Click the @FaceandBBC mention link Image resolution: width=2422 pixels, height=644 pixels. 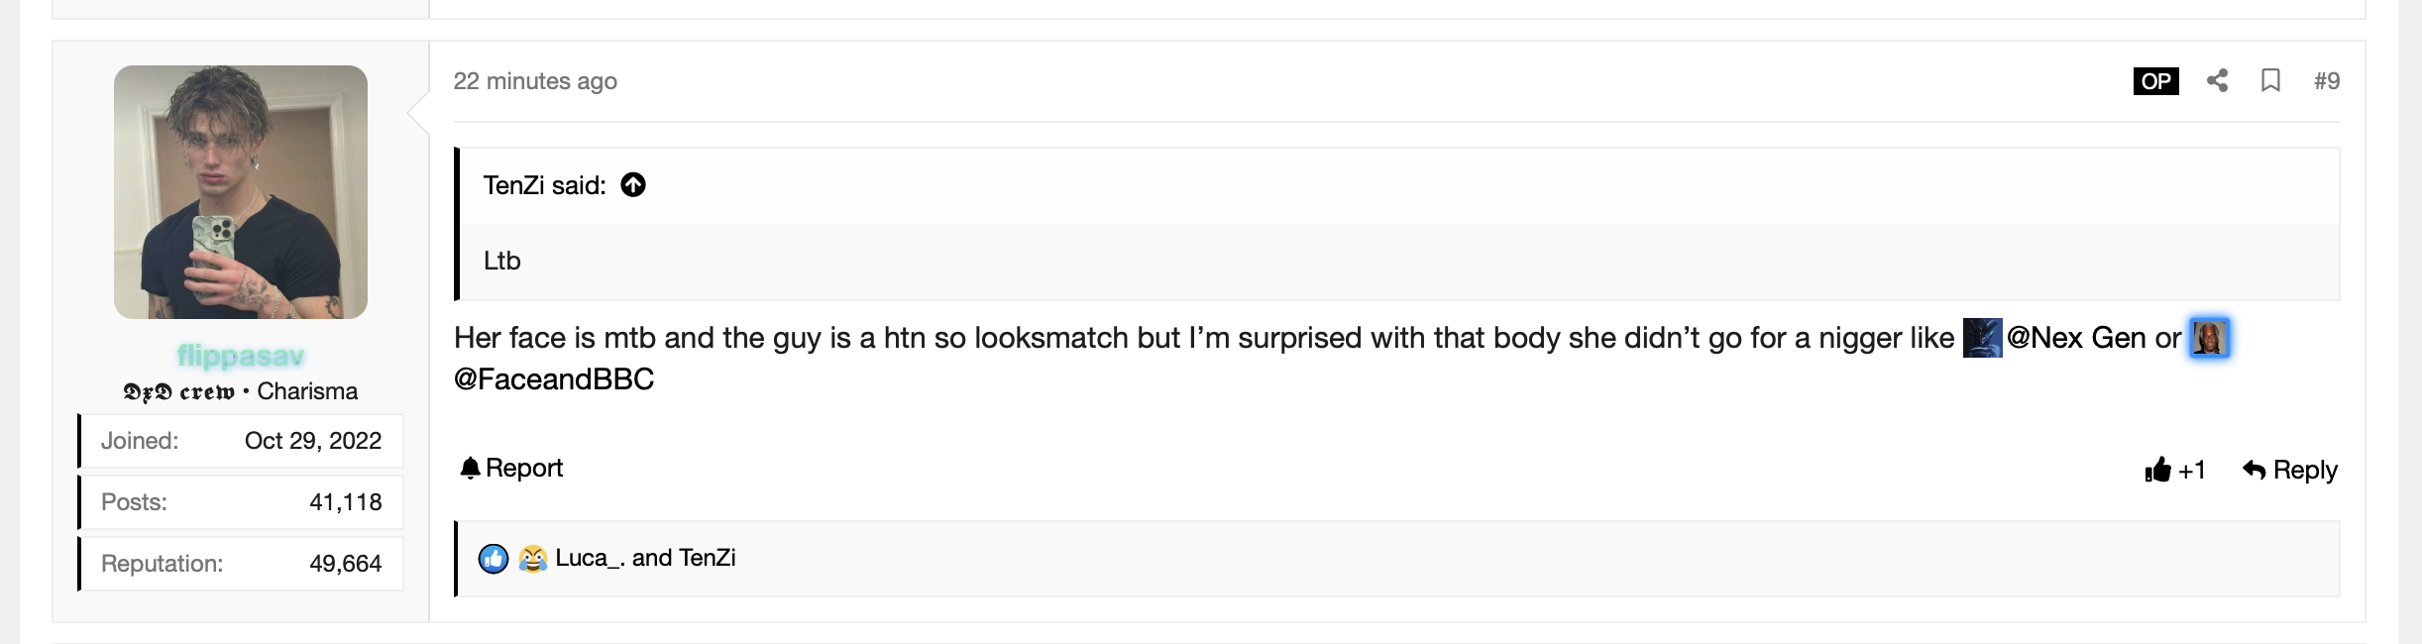click(554, 379)
